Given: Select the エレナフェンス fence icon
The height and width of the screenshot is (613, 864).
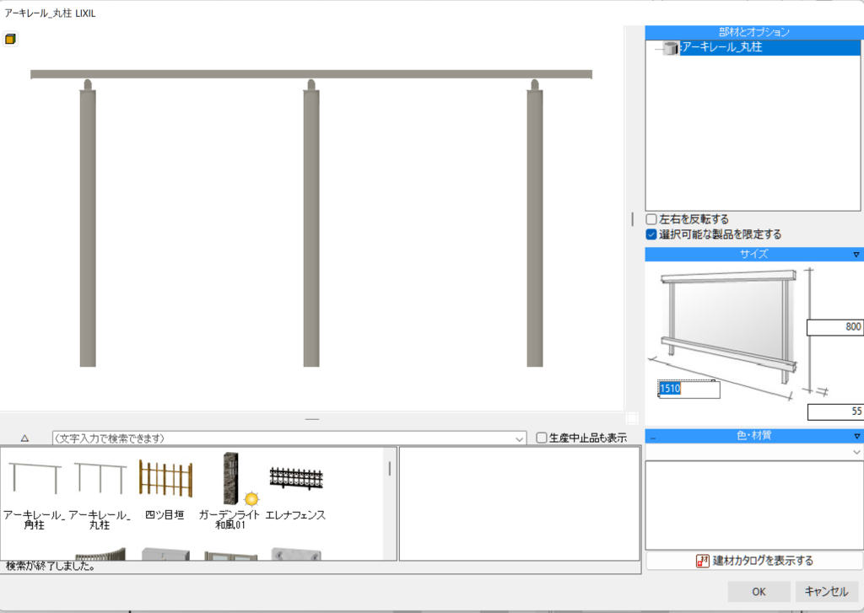Looking at the screenshot, I should 295,479.
